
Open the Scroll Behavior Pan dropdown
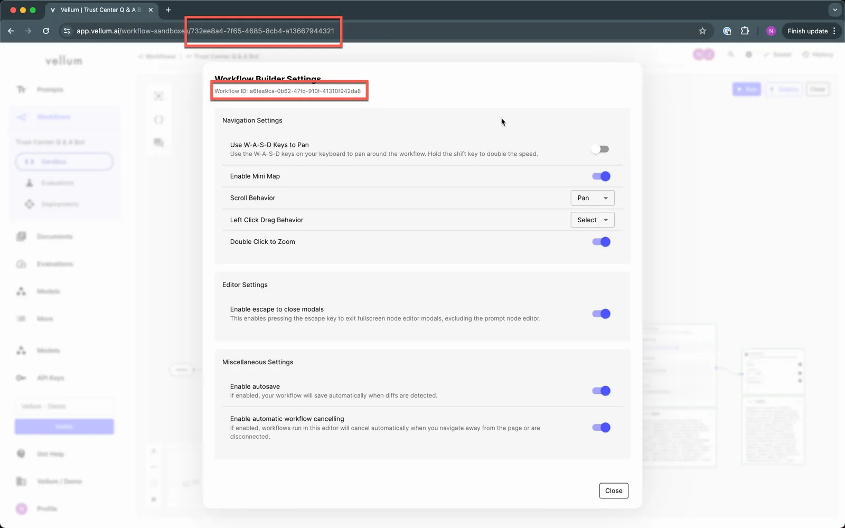point(593,198)
